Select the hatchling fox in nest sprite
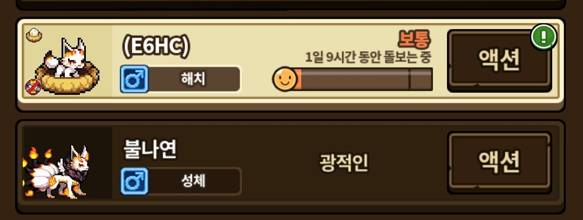583x220 pixels. [67, 66]
